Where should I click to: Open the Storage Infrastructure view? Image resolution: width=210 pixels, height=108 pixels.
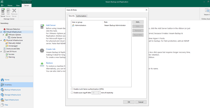(x=12, y=95)
